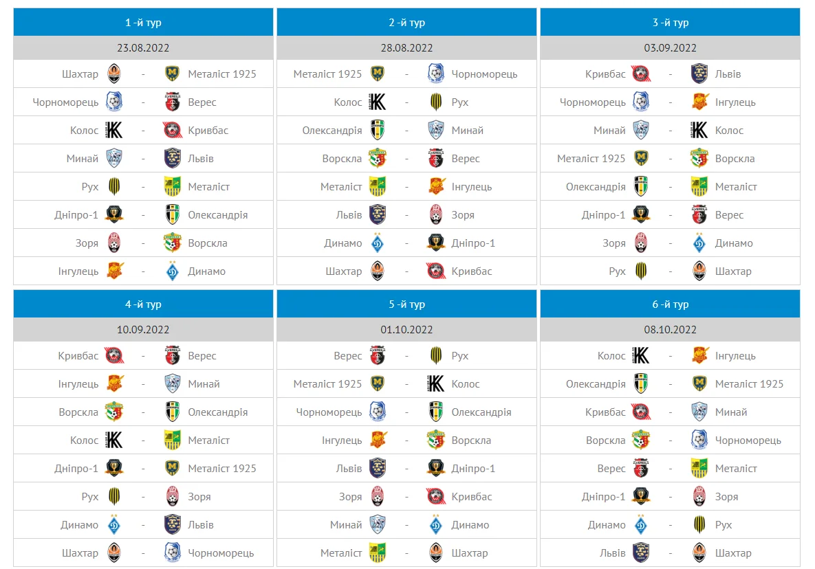Click Дніпро-1 logo in the 6-й тур list

click(x=641, y=496)
